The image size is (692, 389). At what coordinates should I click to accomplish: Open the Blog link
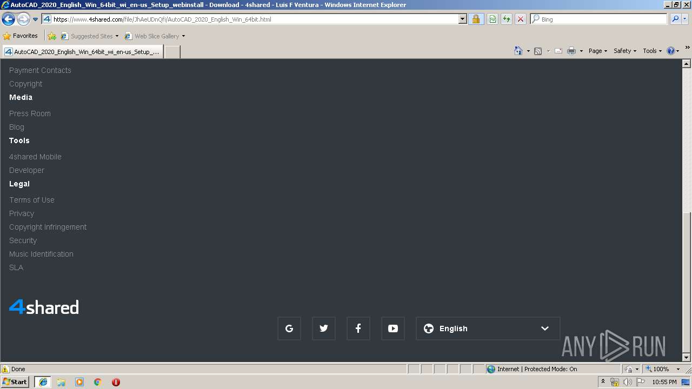pos(17,127)
